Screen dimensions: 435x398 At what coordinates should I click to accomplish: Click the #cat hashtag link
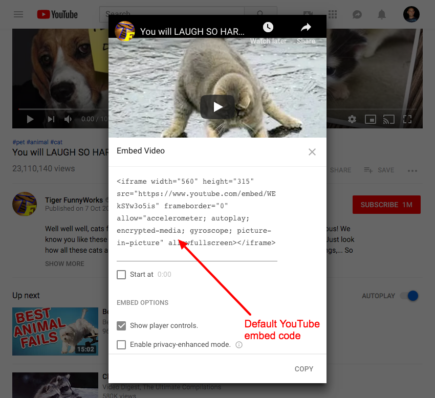[56, 142]
